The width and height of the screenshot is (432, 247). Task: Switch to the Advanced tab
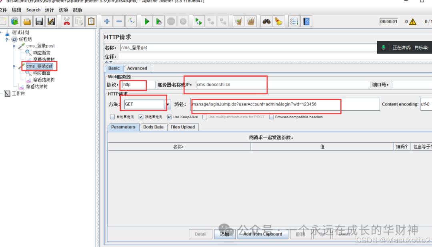tap(137, 68)
